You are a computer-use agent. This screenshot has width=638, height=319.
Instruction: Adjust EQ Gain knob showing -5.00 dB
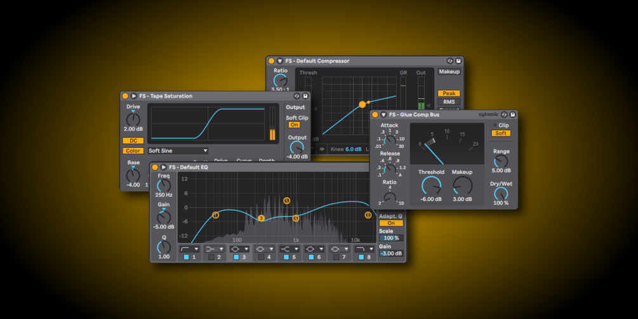[164, 217]
